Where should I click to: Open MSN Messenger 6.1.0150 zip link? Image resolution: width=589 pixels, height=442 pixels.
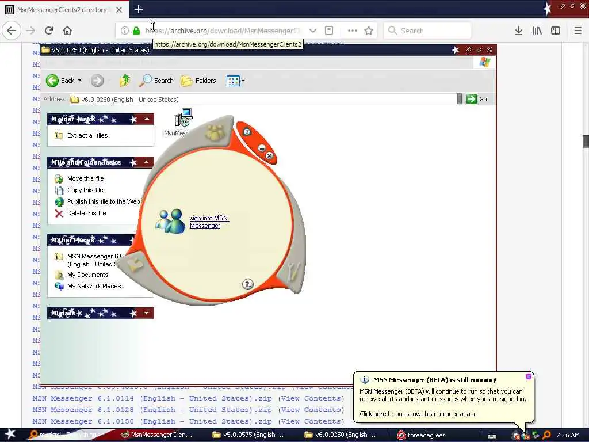(152, 422)
